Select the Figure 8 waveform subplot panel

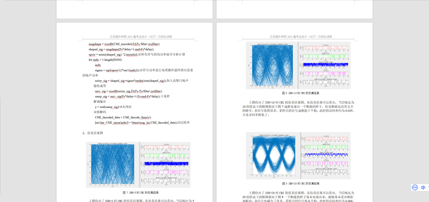tap(325, 65)
